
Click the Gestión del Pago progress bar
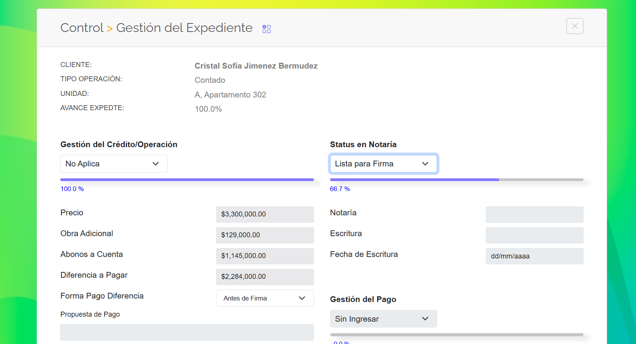[456, 335]
